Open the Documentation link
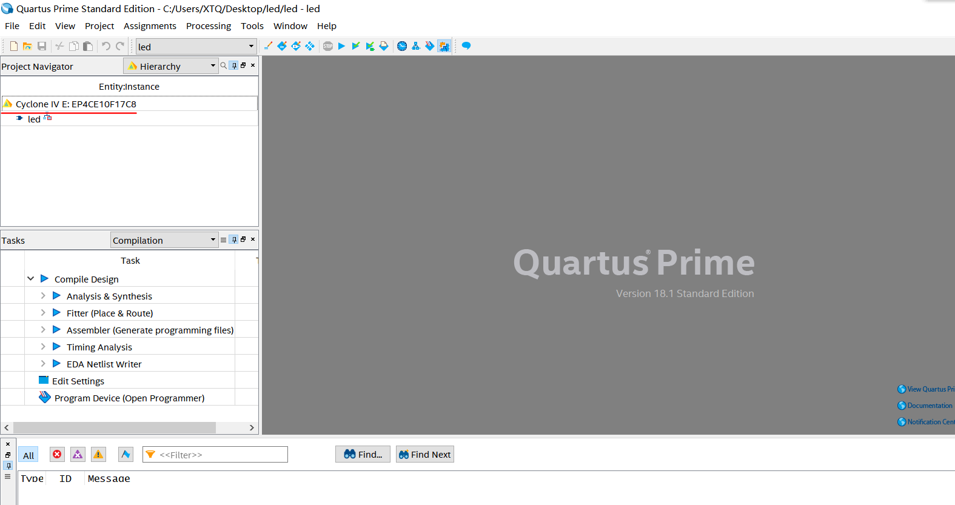The image size is (955, 505). coord(925,406)
